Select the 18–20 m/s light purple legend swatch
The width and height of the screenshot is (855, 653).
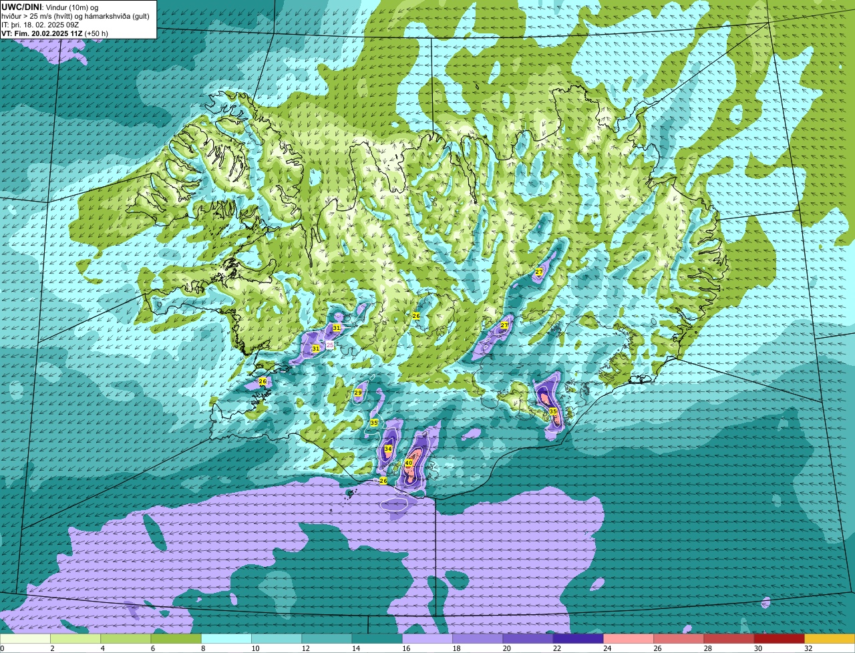478,639
